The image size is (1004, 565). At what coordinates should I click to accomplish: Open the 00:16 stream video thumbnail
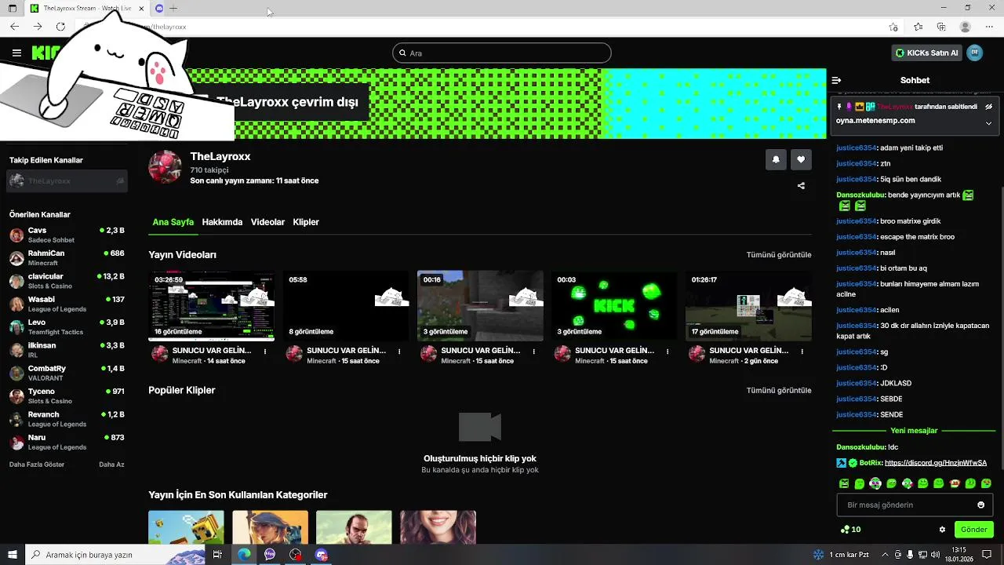click(x=480, y=306)
